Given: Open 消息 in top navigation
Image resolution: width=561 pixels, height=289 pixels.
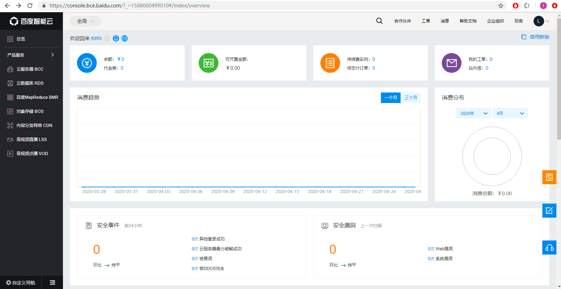Looking at the screenshot, I should coord(445,21).
